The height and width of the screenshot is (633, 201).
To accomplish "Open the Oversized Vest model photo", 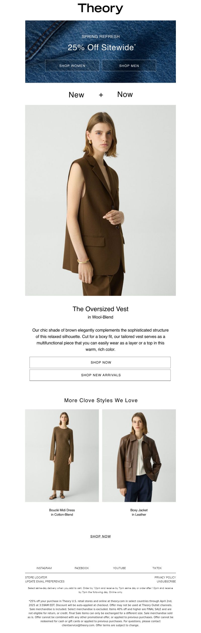I will pyautogui.click(x=100, y=200).
